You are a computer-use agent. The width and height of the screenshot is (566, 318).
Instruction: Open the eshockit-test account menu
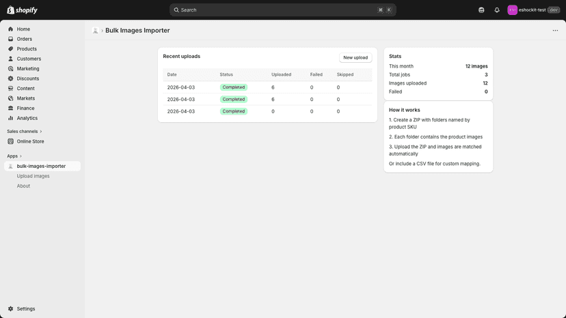point(533,10)
